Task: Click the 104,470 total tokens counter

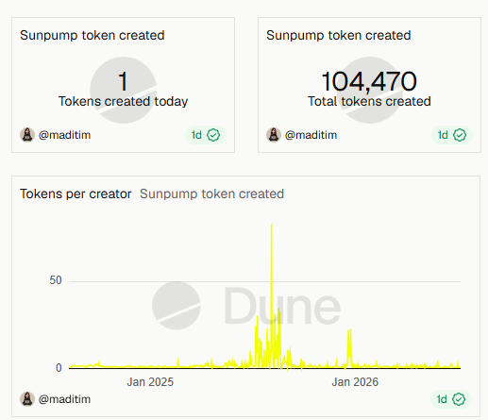Action: tap(369, 81)
